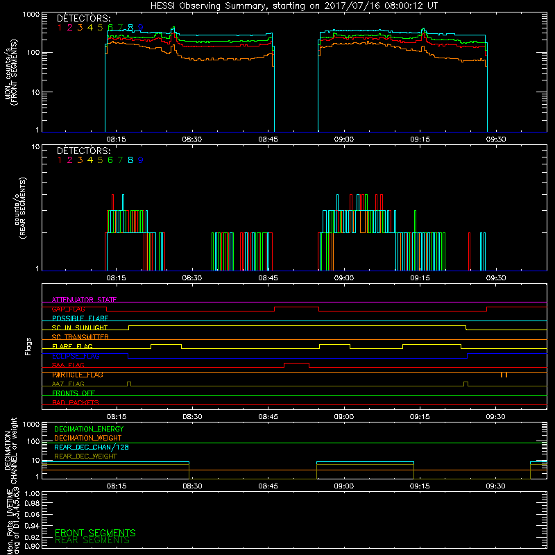Click the FRONT SEGMENTS livetime legend label
Screen dimensions: 555x555
click(x=95, y=533)
